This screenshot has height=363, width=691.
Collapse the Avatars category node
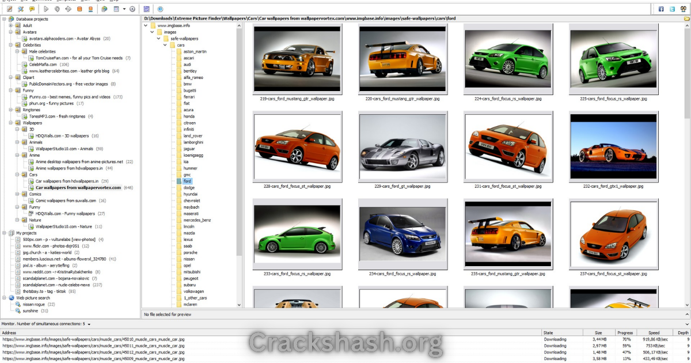pos(11,32)
